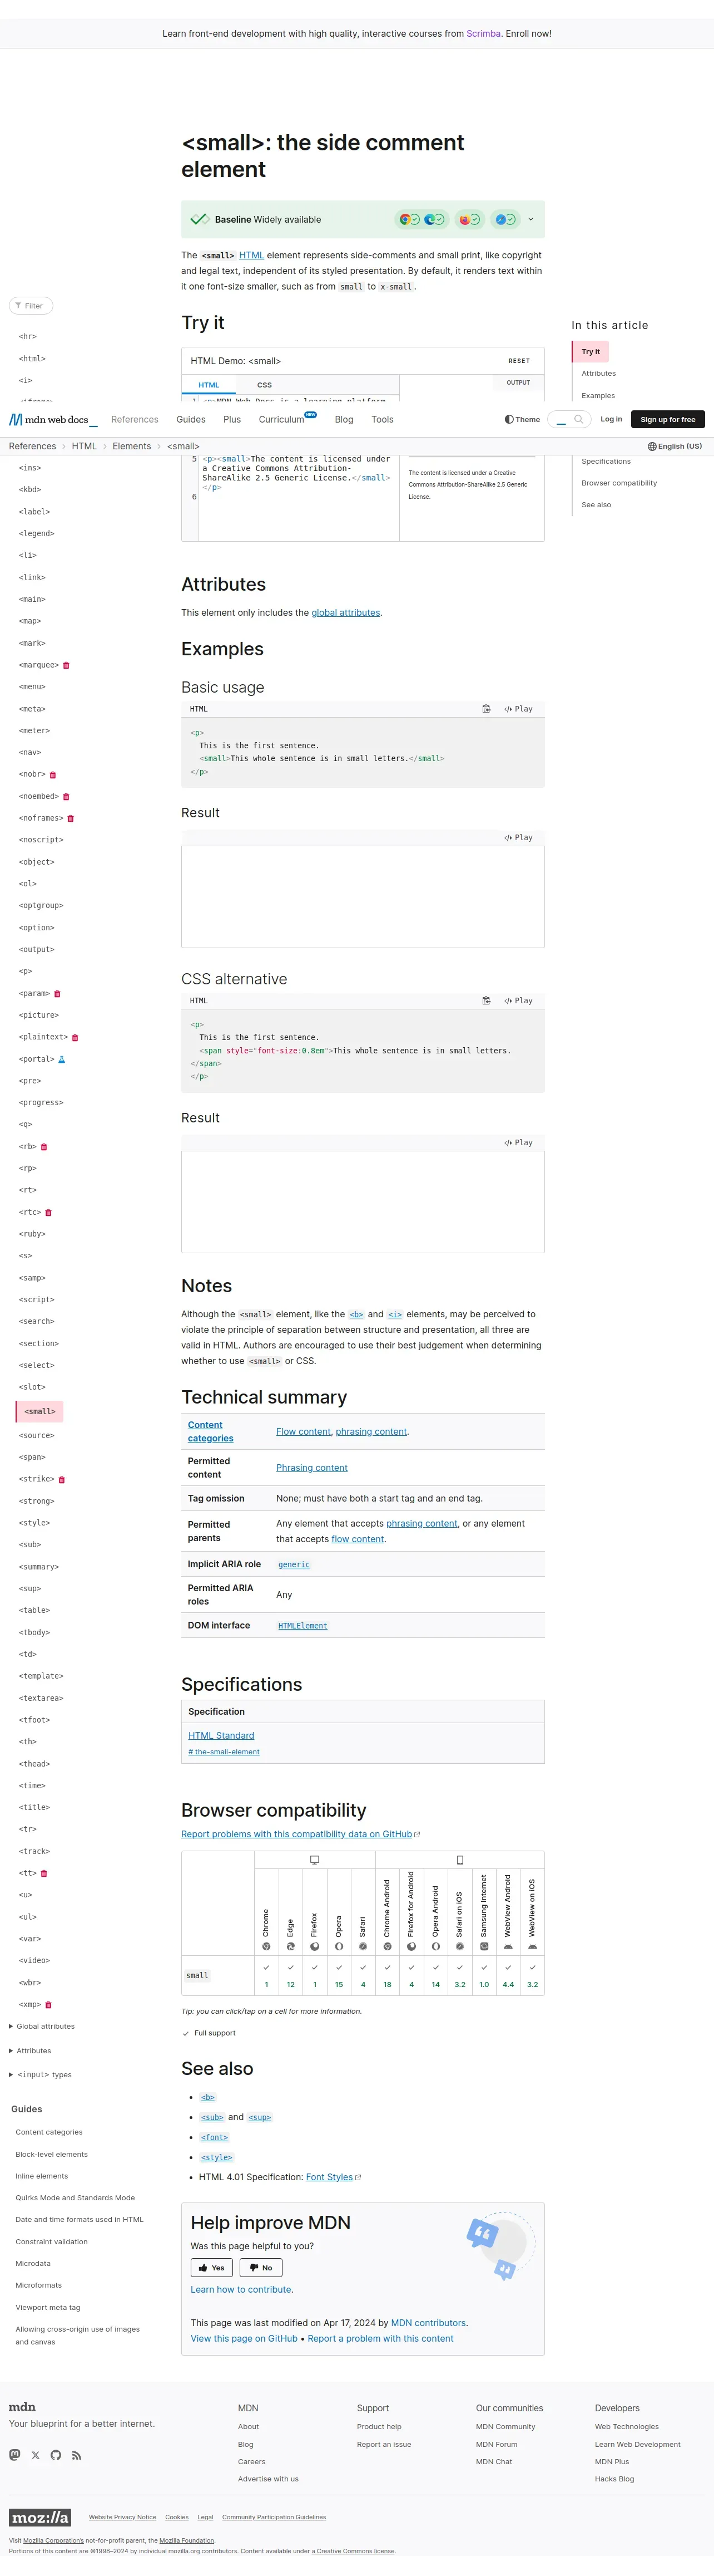Open the Tools menu
Screen dimensions: 714x2556
[x=383, y=420]
